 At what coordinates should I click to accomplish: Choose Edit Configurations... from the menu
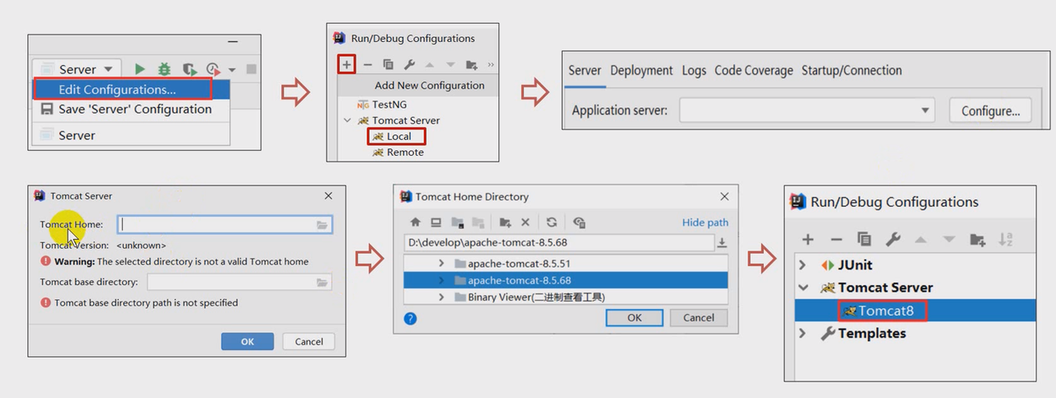pos(117,89)
